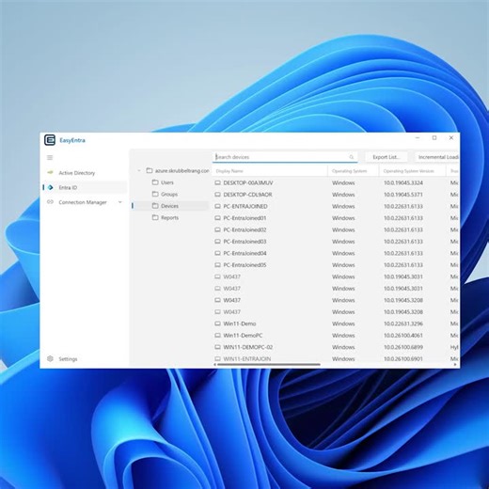Select device WIN11-DEMOPC-02
Viewport: 489px width, 489px height.
pos(248,347)
